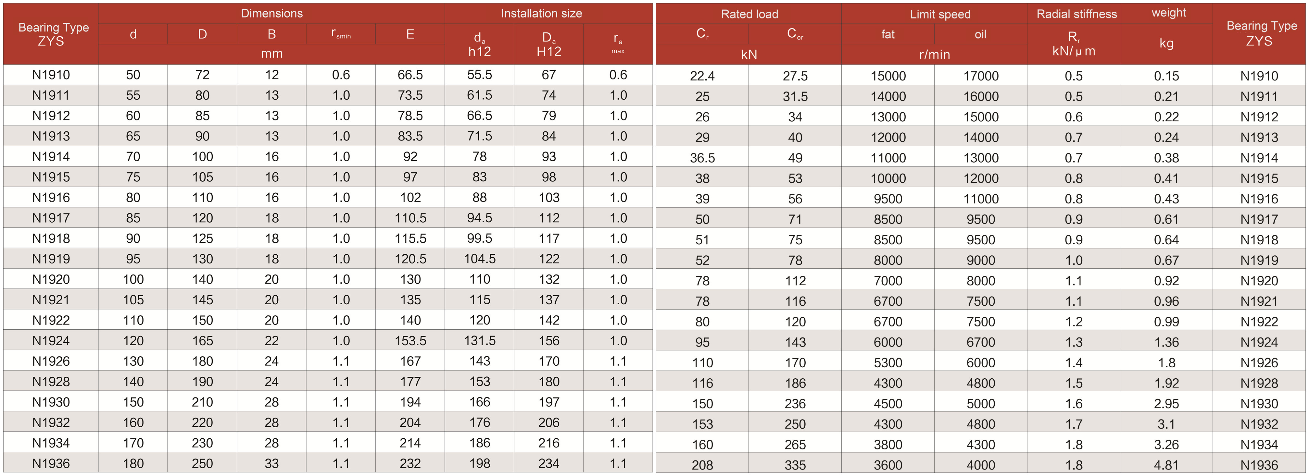Click the Installation size header cell
Viewport: 1309px width, 476px height.
[541, 14]
